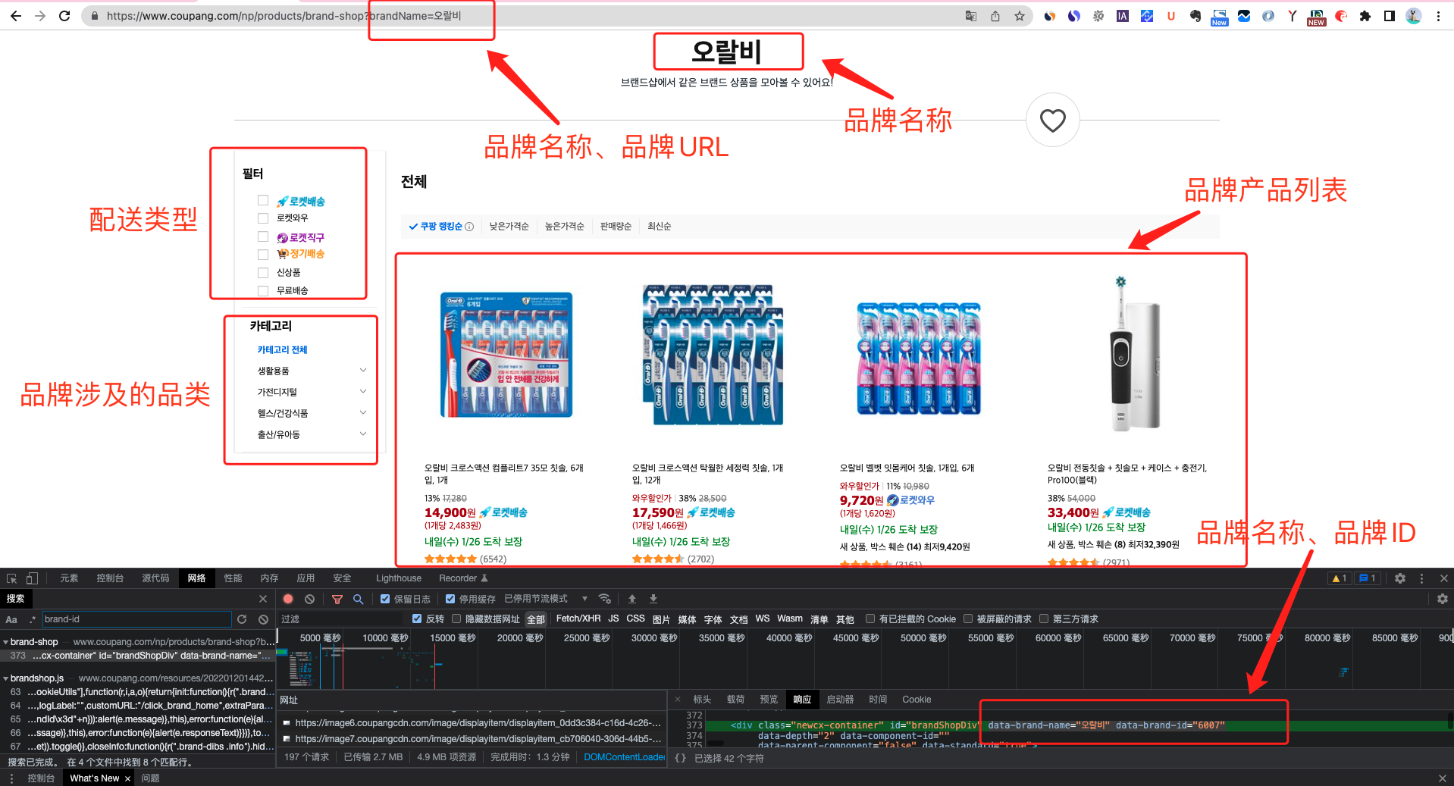
Task: Check the 第三方请求 checkbox
Action: [x=1044, y=619]
